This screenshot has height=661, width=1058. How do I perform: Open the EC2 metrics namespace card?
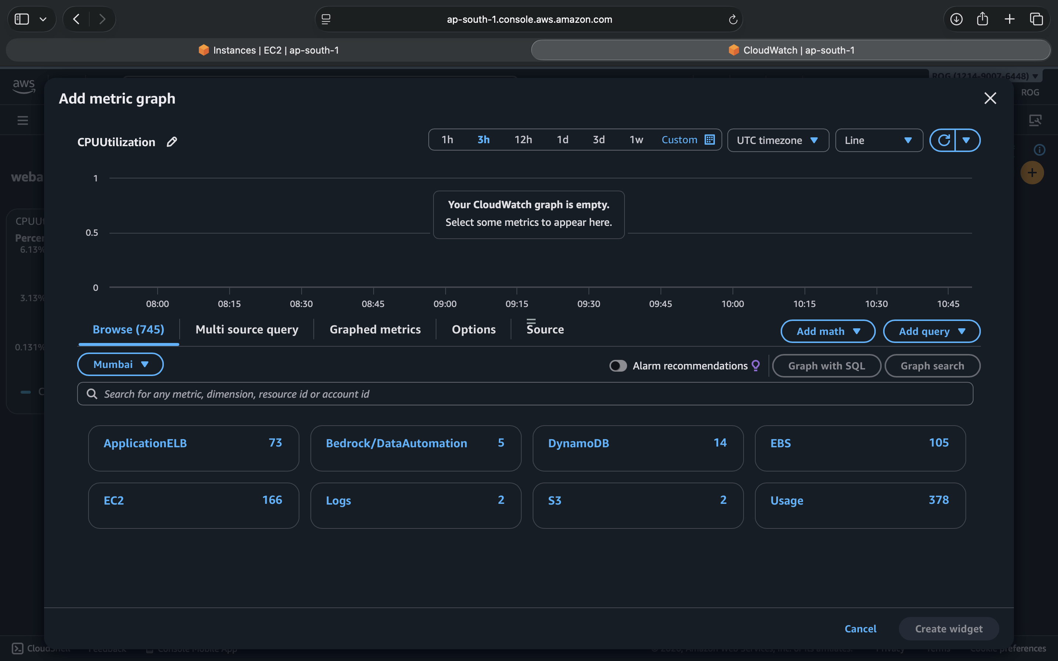tap(193, 505)
